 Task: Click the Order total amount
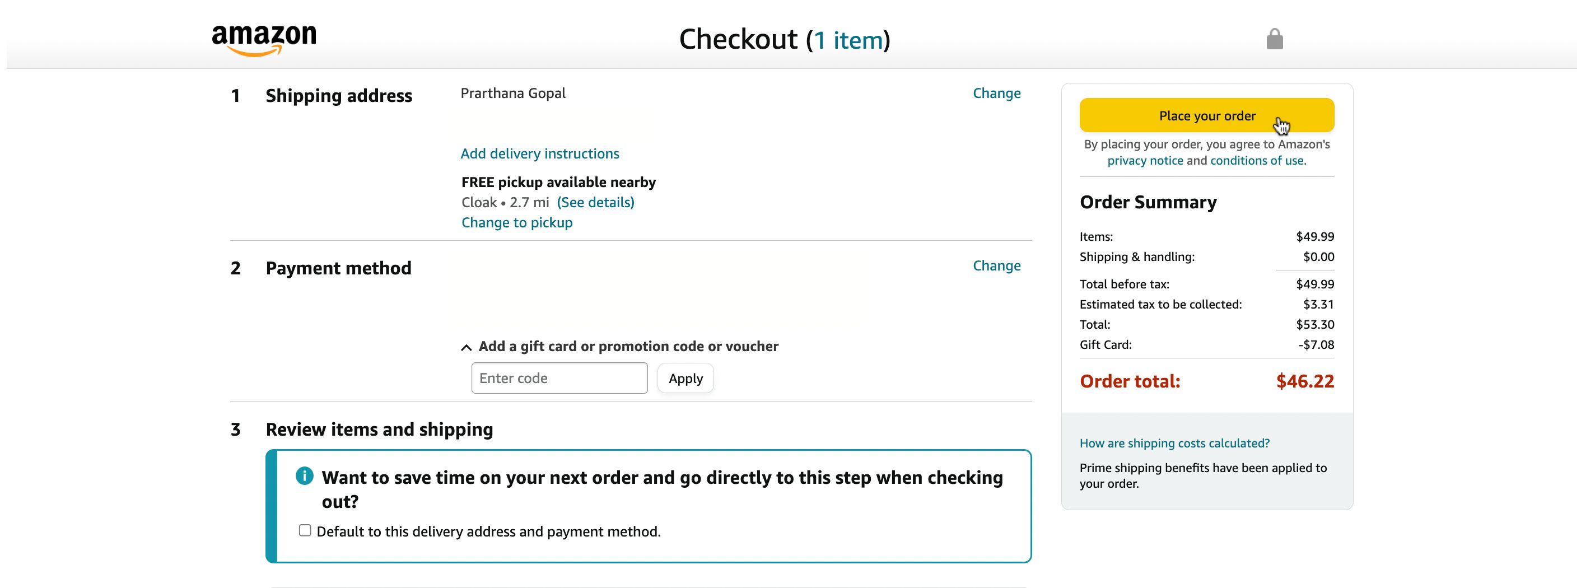click(1304, 381)
